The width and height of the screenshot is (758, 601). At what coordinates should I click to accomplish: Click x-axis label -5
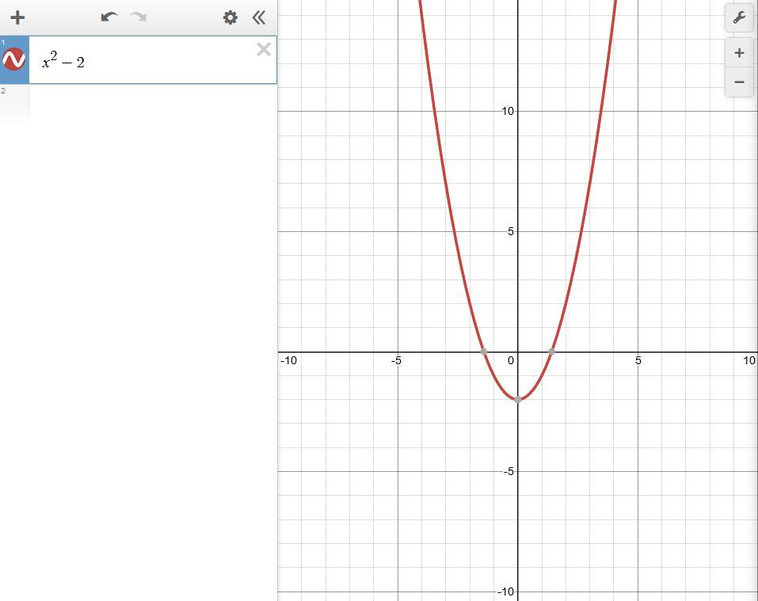coord(396,360)
